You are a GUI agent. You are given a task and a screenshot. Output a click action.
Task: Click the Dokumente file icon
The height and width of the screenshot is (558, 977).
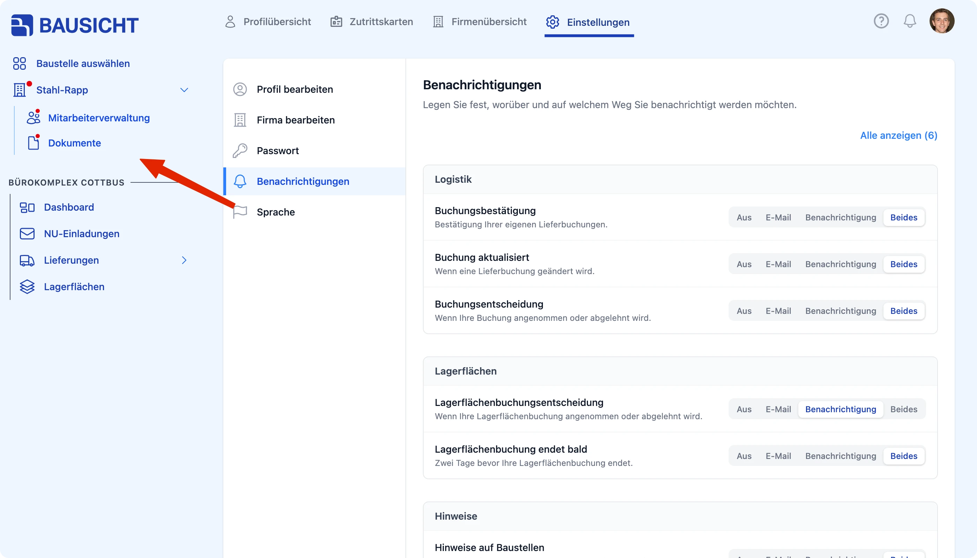[33, 143]
